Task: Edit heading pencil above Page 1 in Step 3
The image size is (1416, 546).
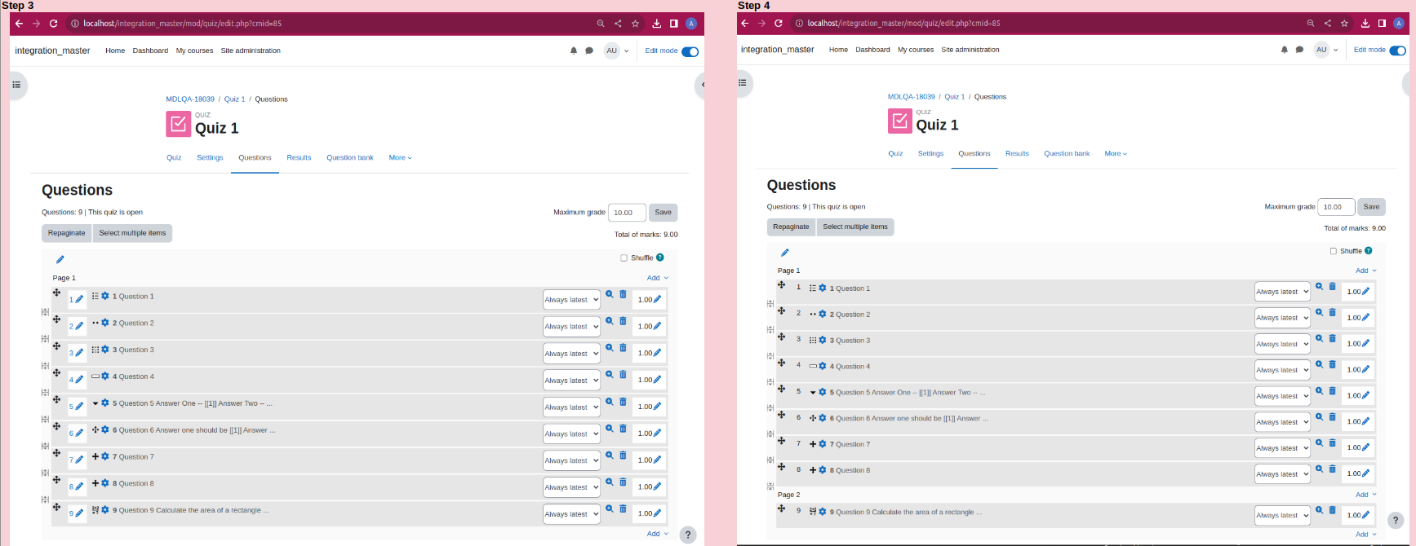Action: [x=60, y=260]
